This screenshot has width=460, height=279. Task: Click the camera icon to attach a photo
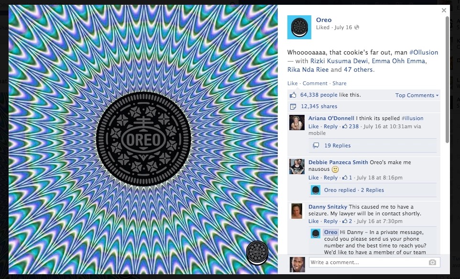pyautogui.click(x=432, y=262)
